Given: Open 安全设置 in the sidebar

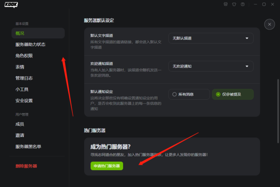Looking at the screenshot, I should pos(24,101).
